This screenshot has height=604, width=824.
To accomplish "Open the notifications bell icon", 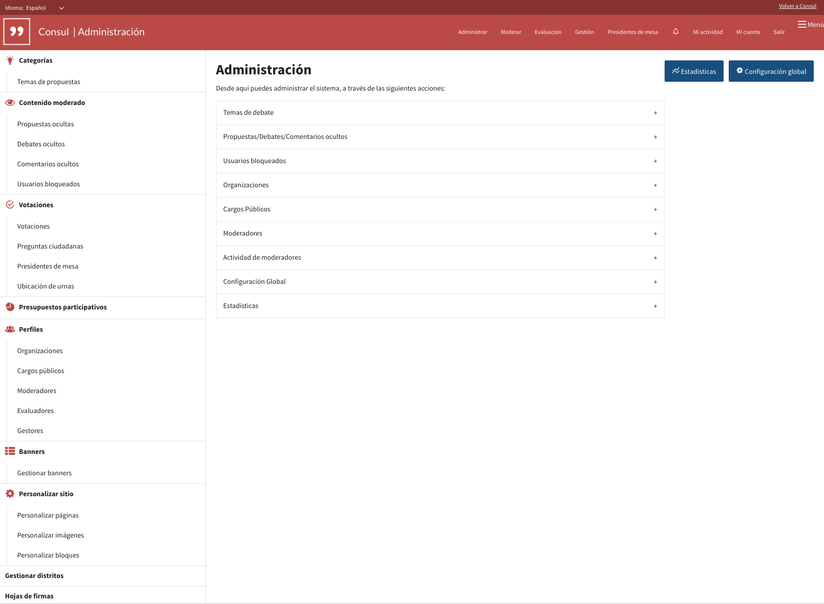I will pos(676,32).
